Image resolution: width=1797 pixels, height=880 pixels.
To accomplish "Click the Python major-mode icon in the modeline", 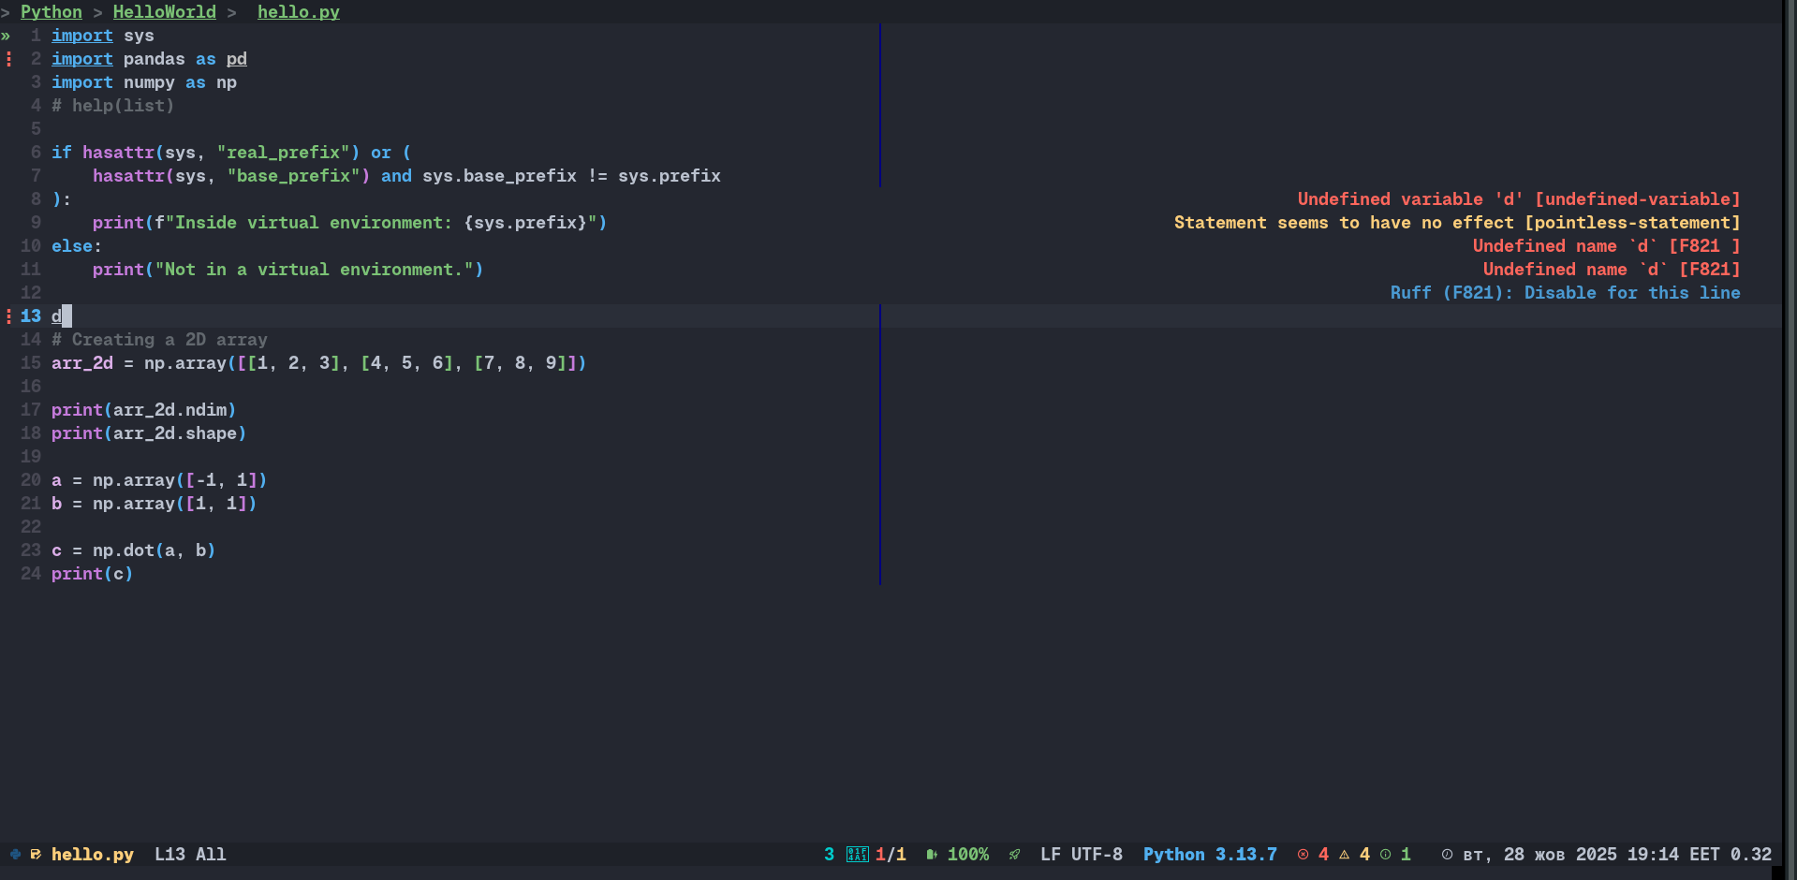I will [15, 854].
